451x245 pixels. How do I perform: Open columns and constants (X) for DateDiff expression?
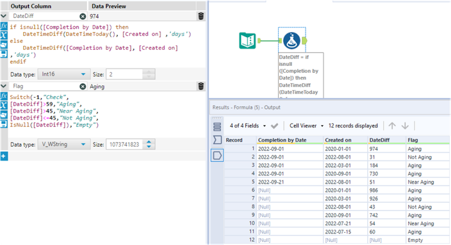point(4,36)
